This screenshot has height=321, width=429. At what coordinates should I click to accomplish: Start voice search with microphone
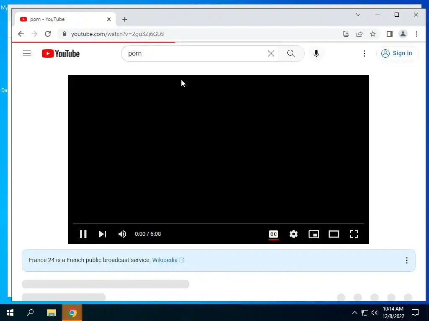316,53
